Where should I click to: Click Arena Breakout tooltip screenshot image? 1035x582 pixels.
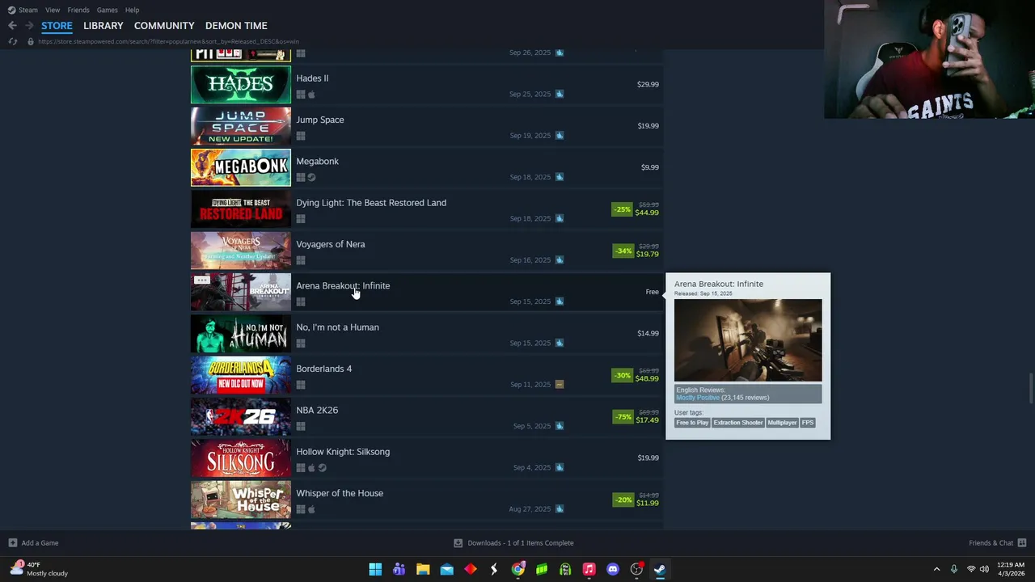tap(748, 340)
